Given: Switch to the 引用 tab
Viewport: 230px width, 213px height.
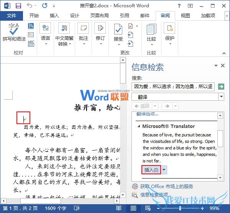Looking at the screenshot, I should coord(124,16).
